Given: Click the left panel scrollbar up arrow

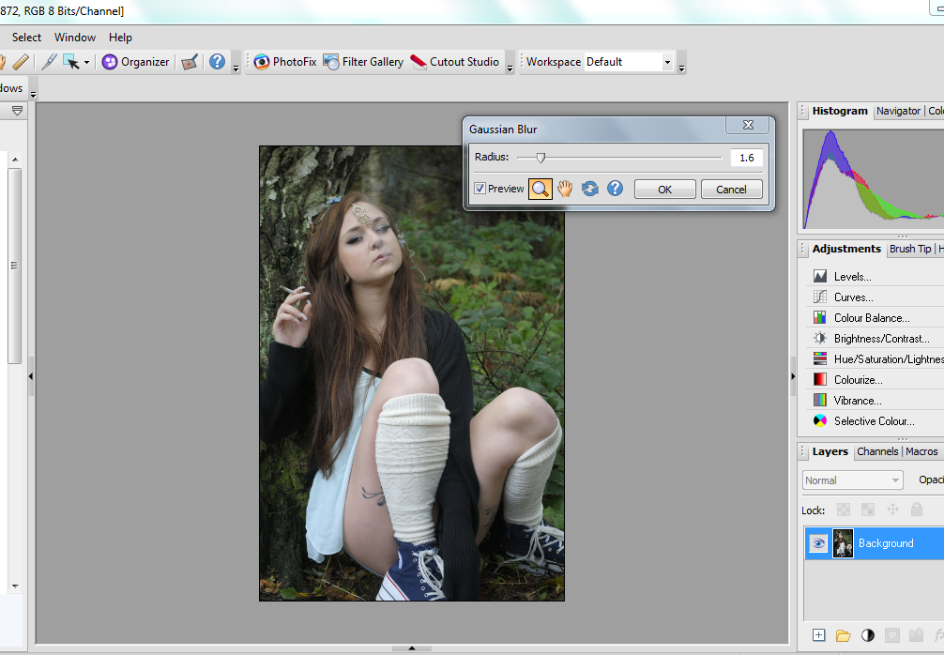Looking at the screenshot, I should [x=15, y=160].
